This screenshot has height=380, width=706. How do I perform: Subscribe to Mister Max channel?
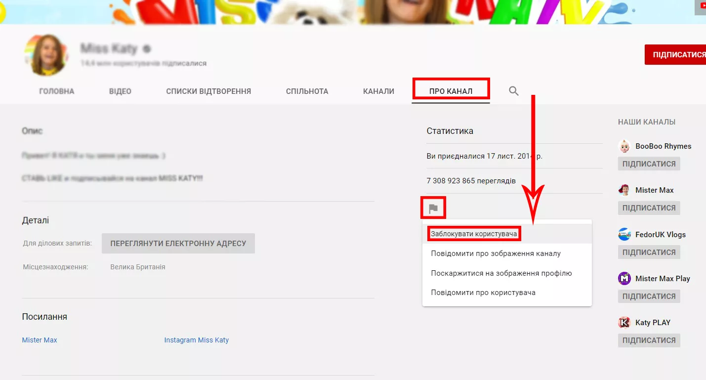[x=649, y=208]
